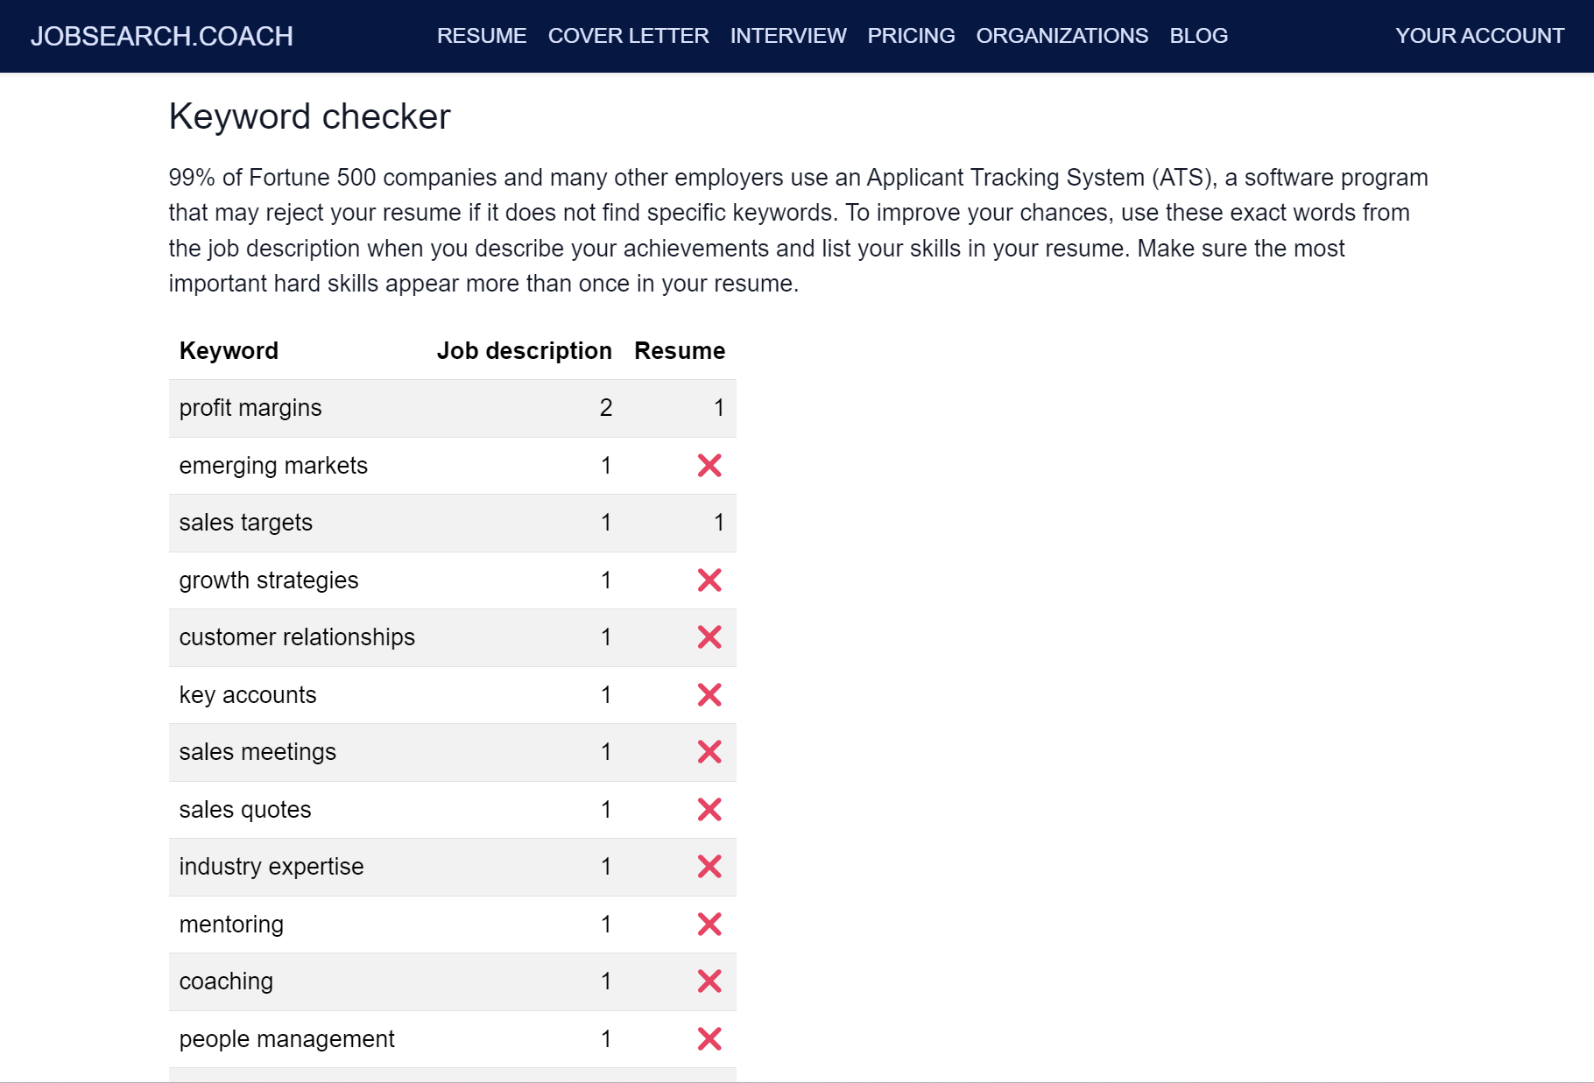Click the X icon for coaching
Viewport: 1594px width, 1083px height.
click(709, 981)
